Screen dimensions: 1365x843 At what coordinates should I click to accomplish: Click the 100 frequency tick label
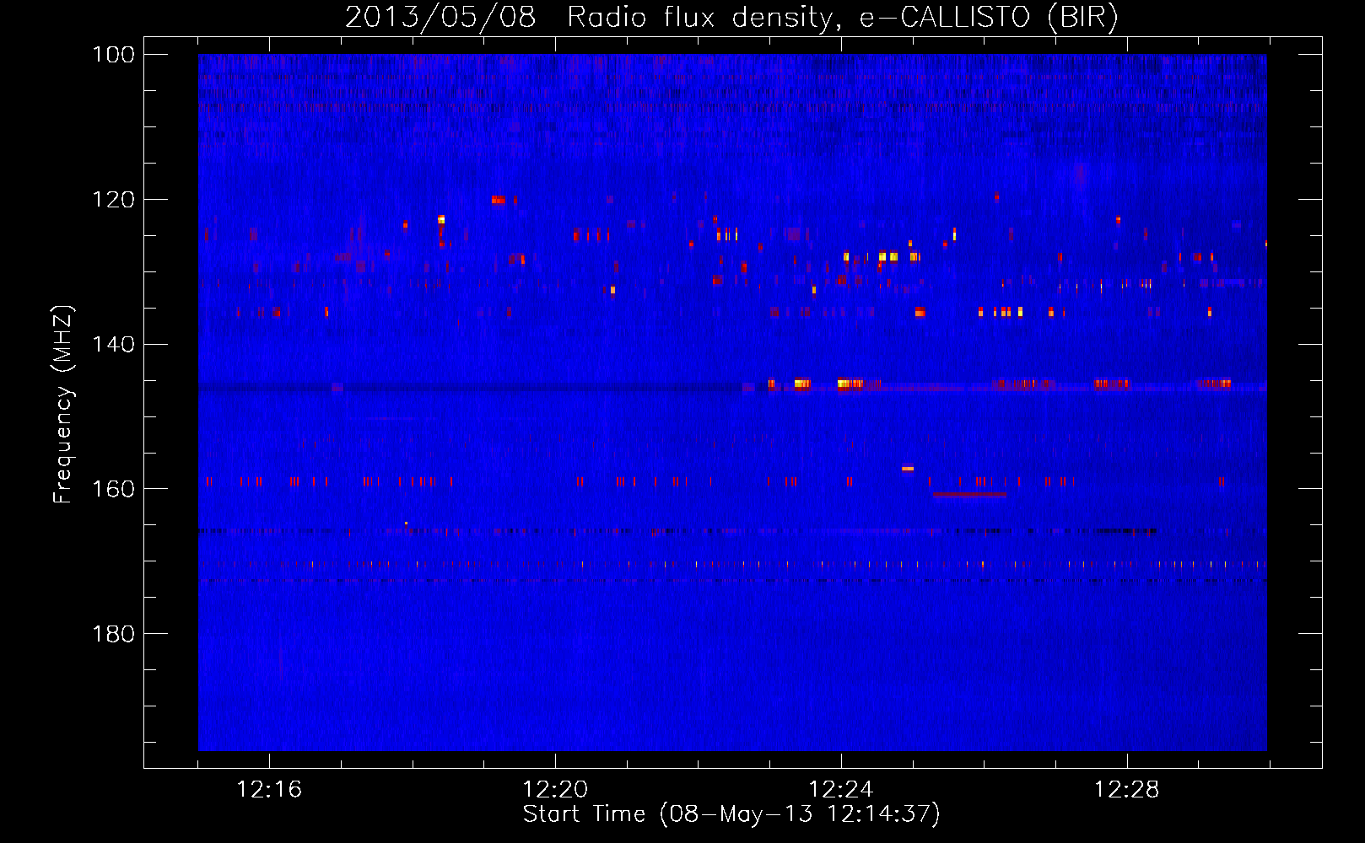(113, 55)
